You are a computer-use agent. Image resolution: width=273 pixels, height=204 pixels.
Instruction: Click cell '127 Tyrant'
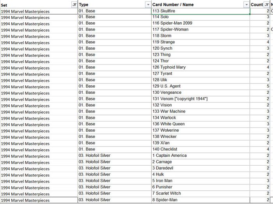[x=200, y=73]
